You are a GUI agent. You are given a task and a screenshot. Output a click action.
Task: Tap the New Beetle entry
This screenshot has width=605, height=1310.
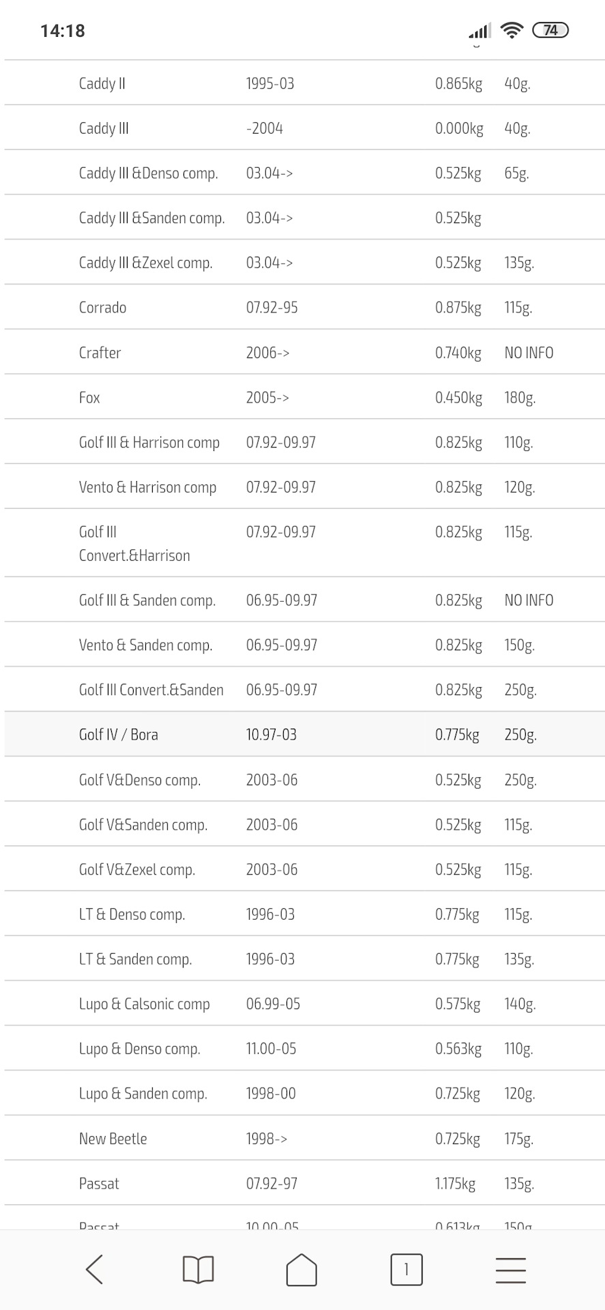tap(113, 1139)
